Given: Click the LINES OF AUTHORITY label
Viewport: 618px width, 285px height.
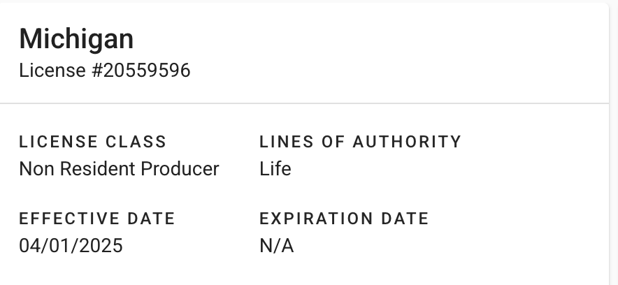Looking at the screenshot, I should point(360,142).
